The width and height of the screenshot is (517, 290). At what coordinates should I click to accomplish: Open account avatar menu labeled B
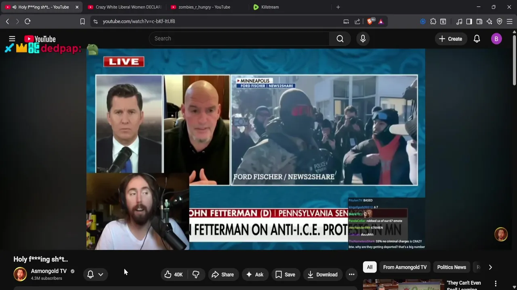(x=496, y=39)
